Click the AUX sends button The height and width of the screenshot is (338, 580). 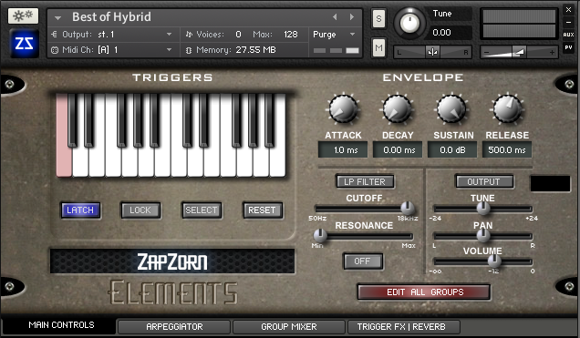[x=568, y=35]
